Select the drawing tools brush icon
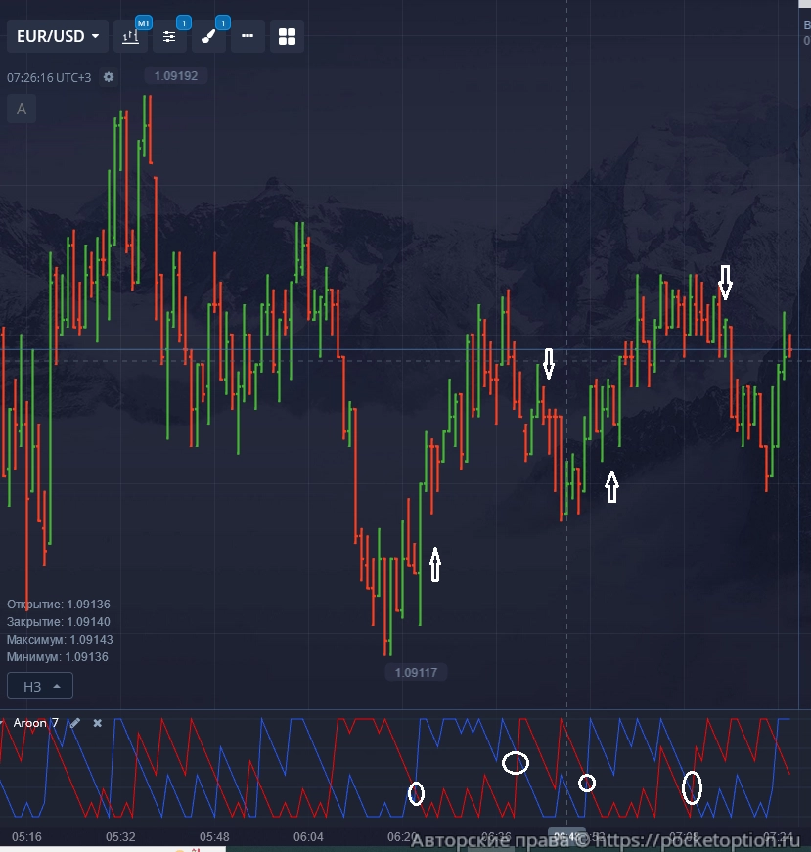Viewport: 811px width, 852px height. [208, 37]
